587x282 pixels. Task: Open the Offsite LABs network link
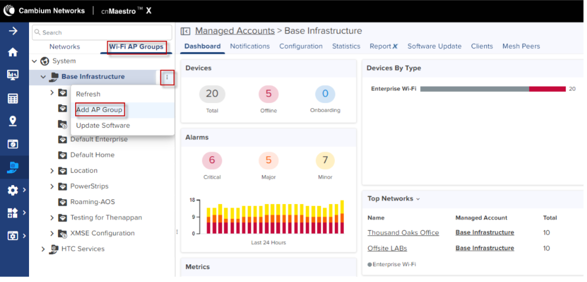pos(387,248)
